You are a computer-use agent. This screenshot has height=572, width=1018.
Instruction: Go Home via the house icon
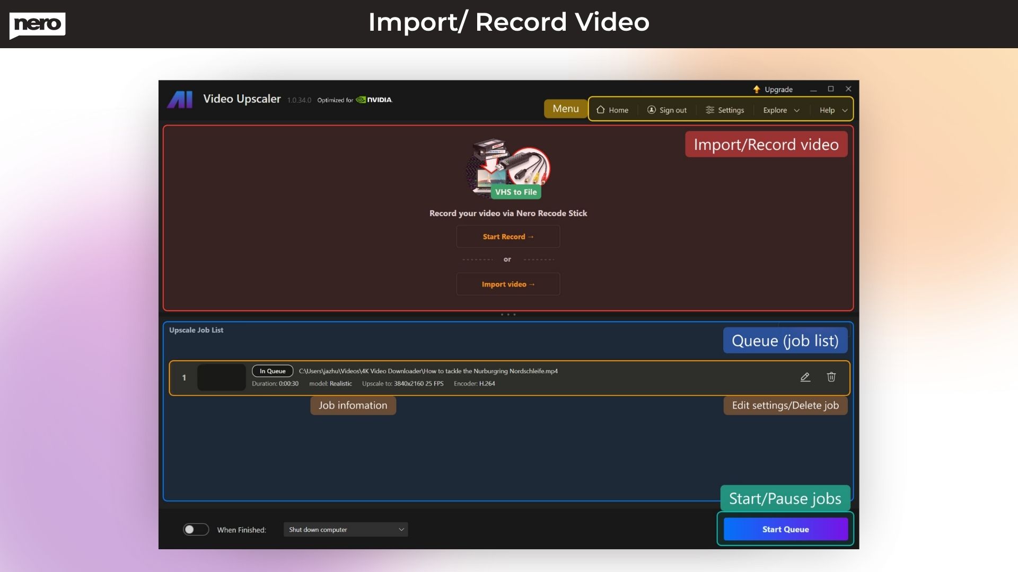point(600,110)
